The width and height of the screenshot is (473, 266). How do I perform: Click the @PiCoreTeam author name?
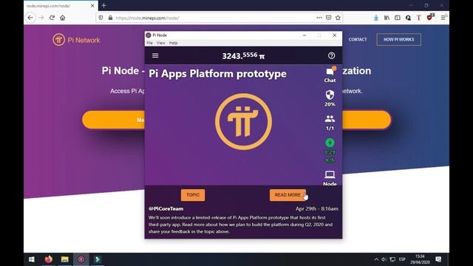click(166, 208)
